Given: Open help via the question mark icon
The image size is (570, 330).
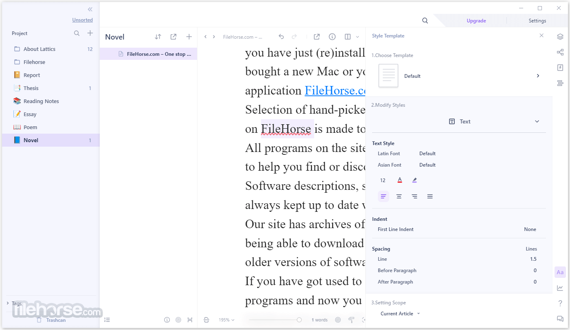Looking at the screenshot, I should click(560, 303).
